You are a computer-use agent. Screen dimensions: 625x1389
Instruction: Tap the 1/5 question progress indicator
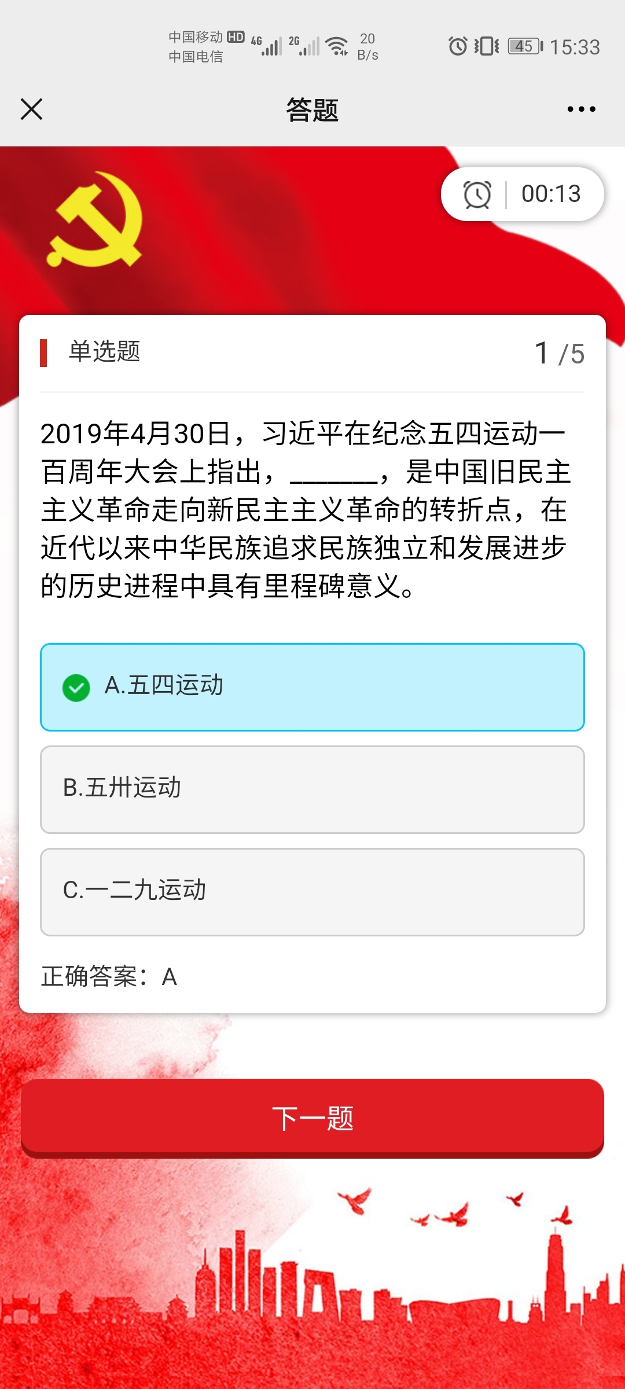click(559, 353)
